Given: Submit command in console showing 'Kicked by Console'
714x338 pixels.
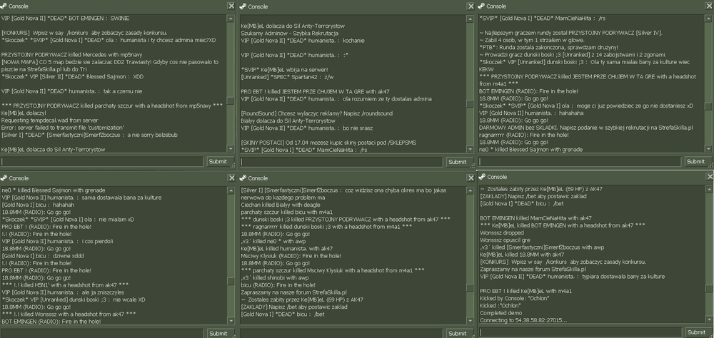Looking at the screenshot, I should [697, 332].
